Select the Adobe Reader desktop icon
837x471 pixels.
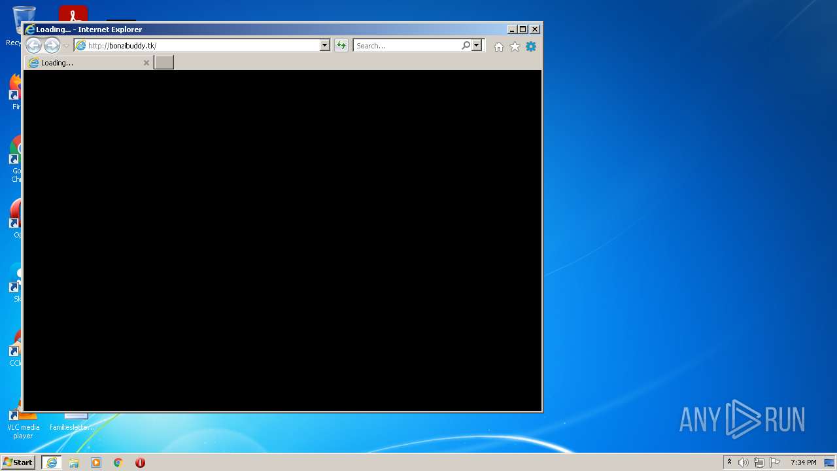tap(73, 13)
